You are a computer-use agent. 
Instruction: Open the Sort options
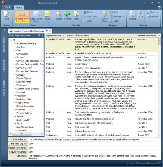(x=114, y=12)
